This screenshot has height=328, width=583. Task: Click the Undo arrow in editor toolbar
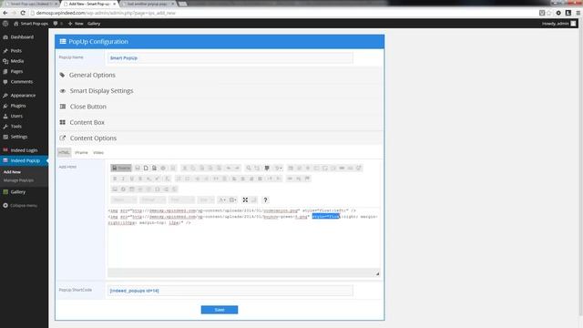coord(229,168)
